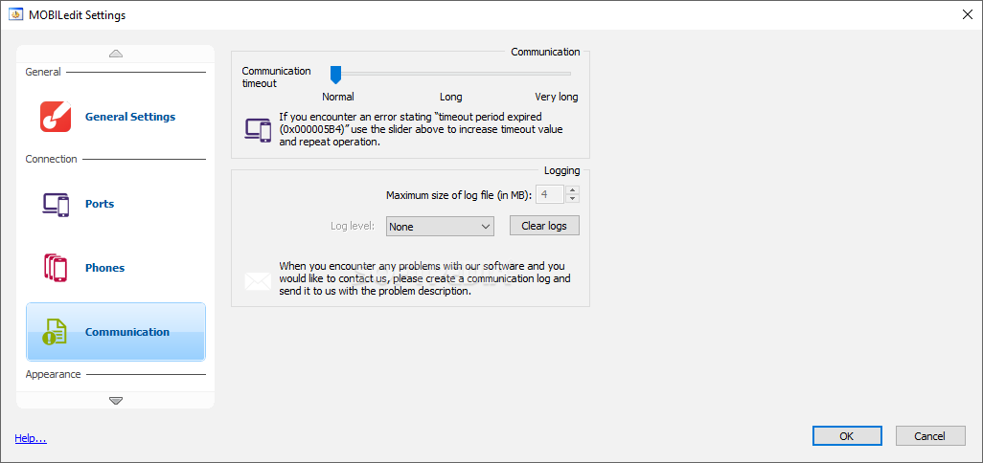Click the envelope icon in Logging section
The image size is (983, 463).
(258, 281)
